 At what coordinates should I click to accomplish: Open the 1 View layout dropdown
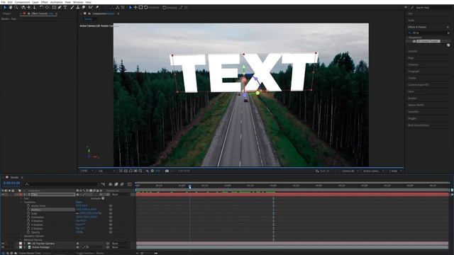point(395,171)
